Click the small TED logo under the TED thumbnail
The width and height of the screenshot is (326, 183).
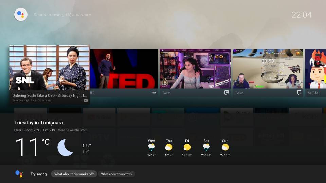point(153,93)
